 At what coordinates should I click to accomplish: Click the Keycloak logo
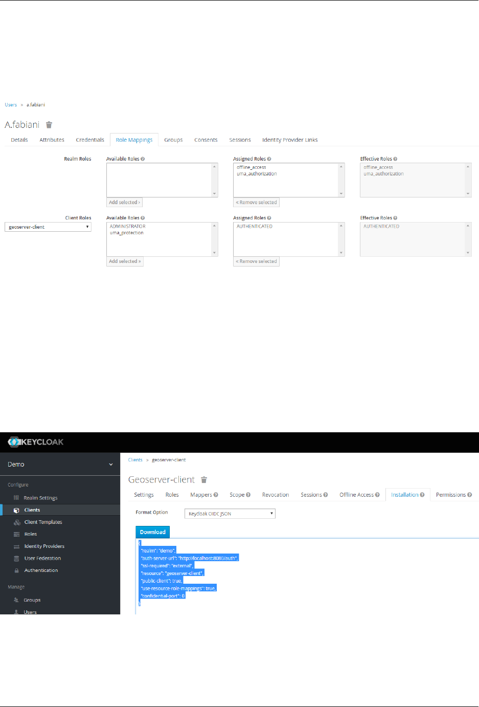click(36, 442)
